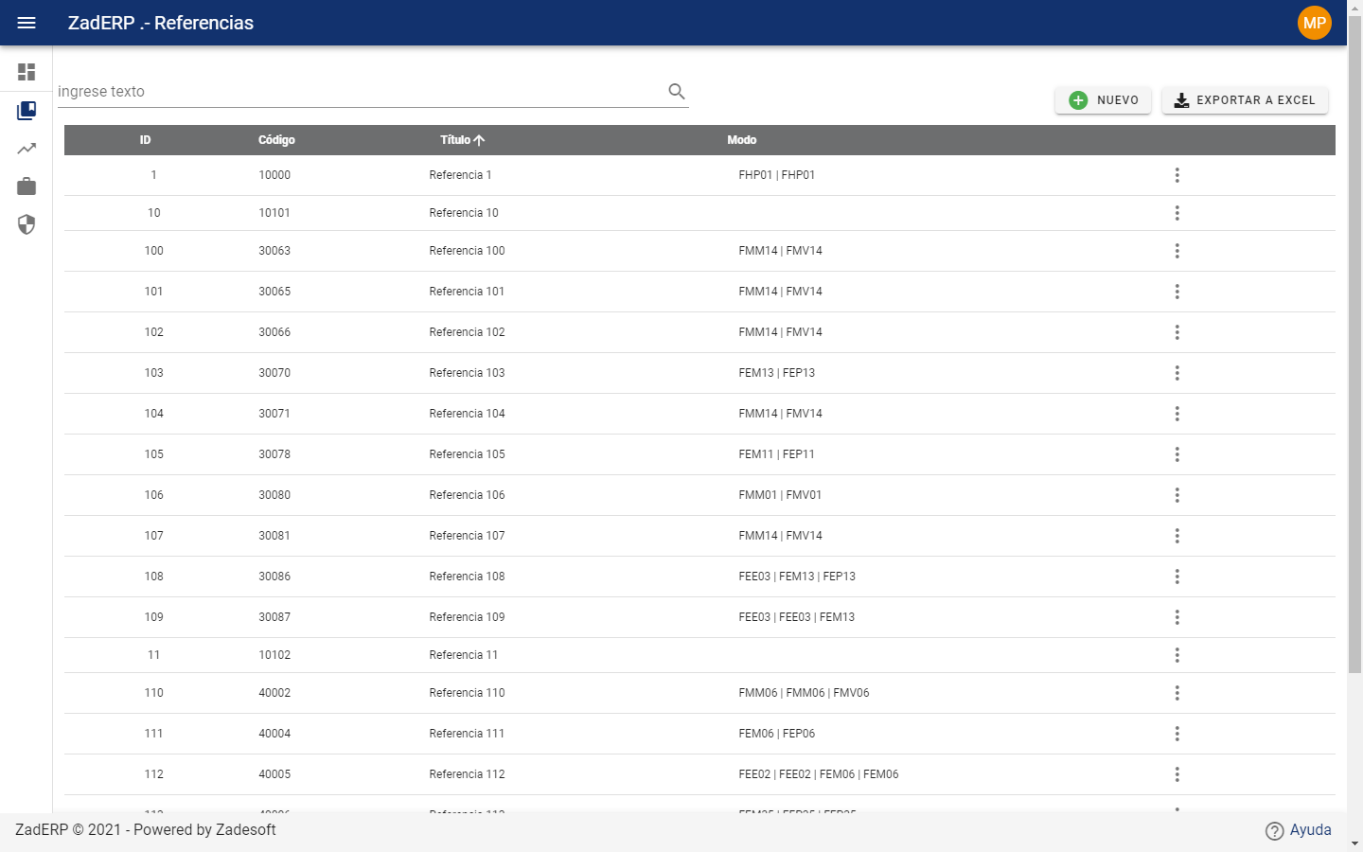Click mode cell 'FMM06 | FMM06 | FMV06'

point(804,693)
